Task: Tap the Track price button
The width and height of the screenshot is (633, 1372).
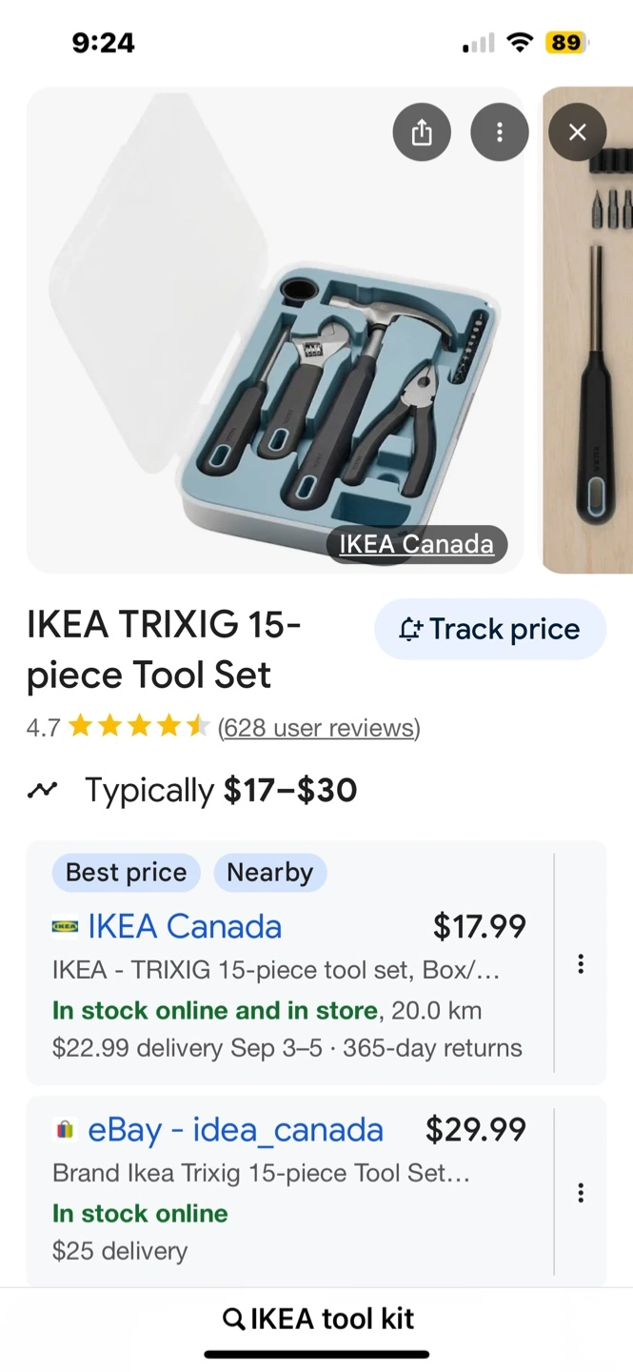Action: pos(490,629)
